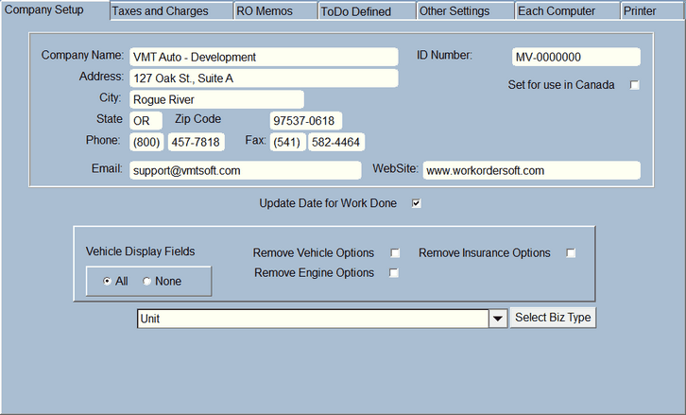
Task: Click the fax number field 582-4464
Action: [336, 142]
